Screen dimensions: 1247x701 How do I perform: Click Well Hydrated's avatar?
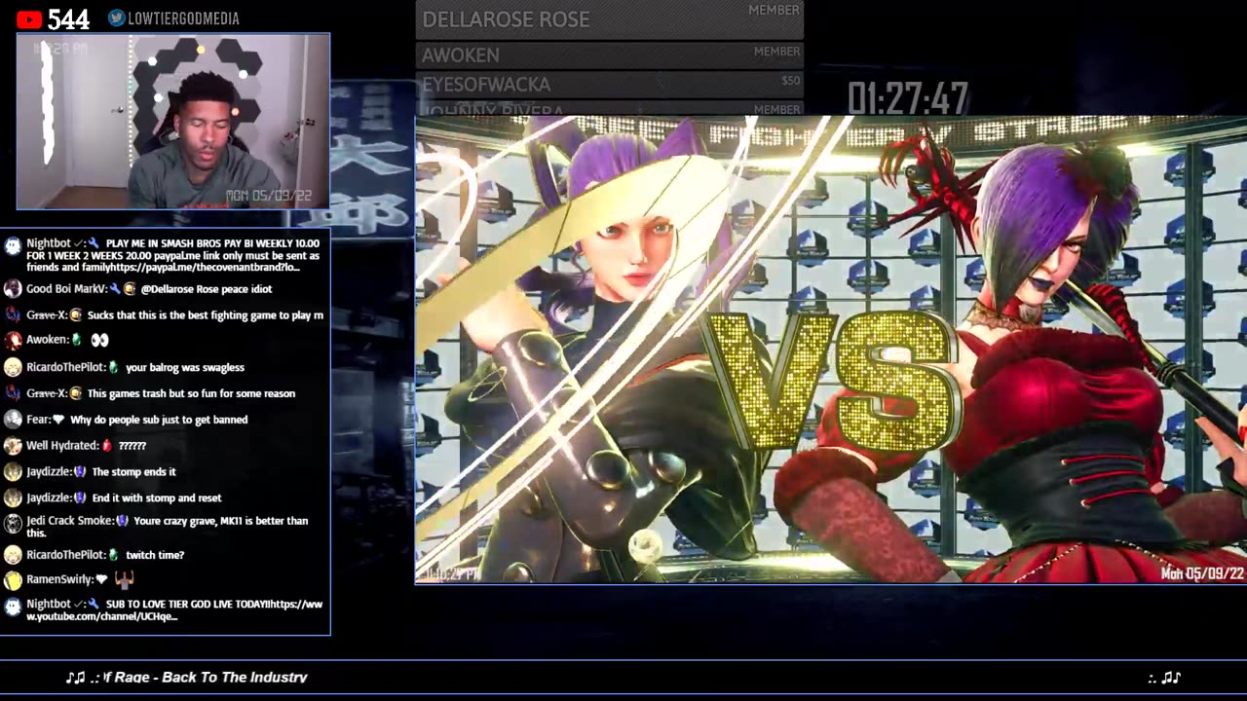pos(13,446)
